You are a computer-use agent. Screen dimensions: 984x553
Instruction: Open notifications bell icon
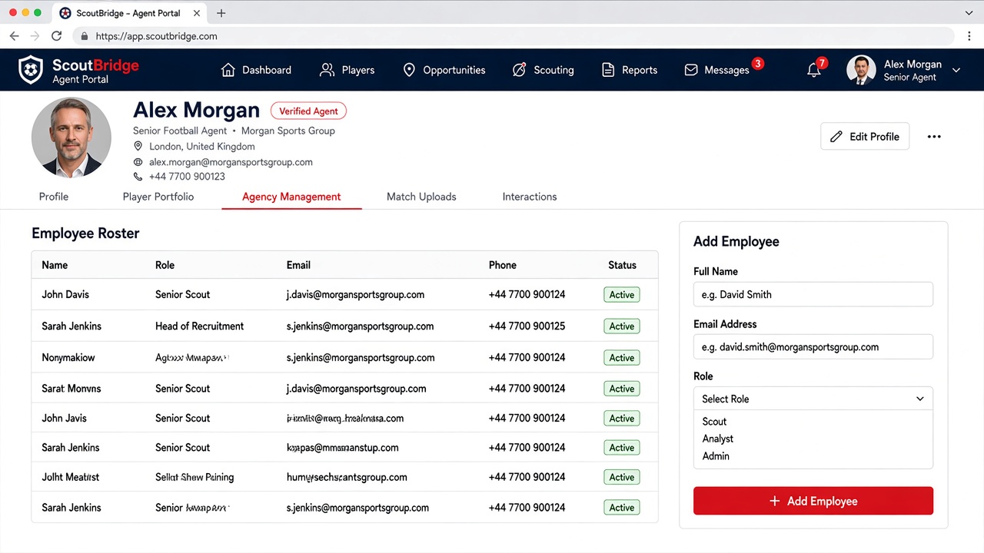(813, 70)
